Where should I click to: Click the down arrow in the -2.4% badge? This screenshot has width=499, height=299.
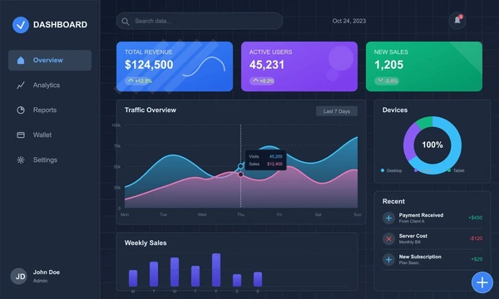point(380,81)
